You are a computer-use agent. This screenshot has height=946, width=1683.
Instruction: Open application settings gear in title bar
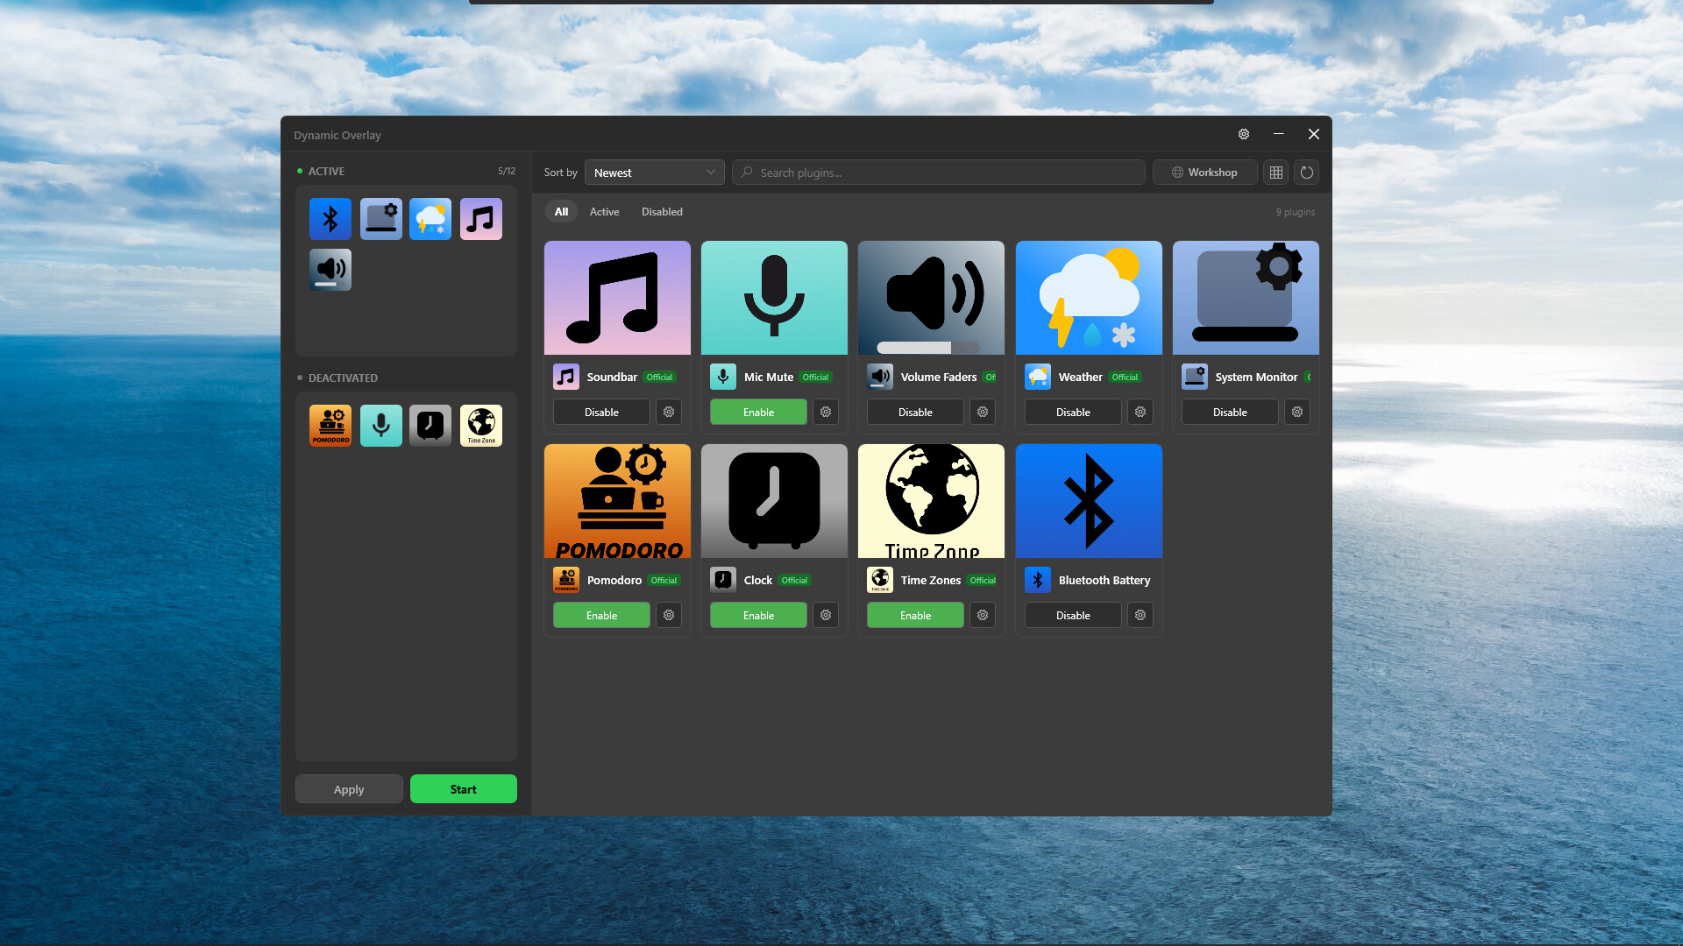pyautogui.click(x=1244, y=134)
